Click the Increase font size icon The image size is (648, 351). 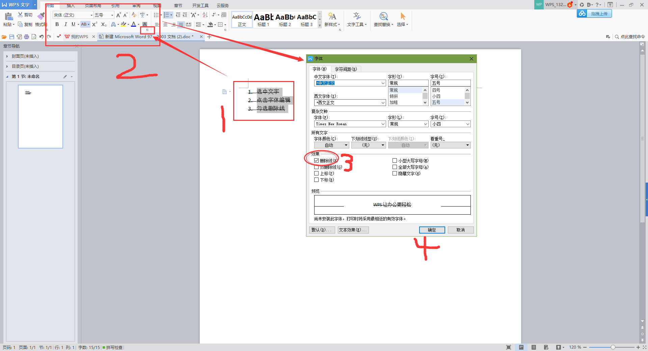tap(118, 15)
